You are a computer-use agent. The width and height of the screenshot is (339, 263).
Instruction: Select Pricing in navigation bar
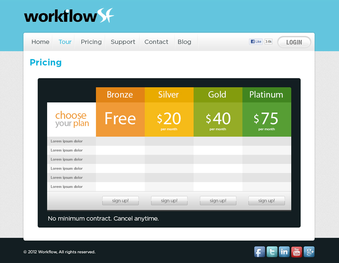91,42
